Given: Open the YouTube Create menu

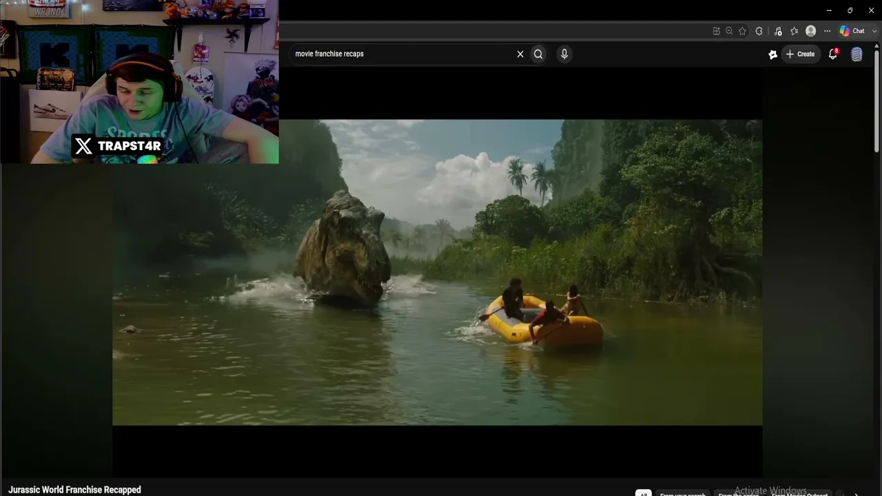Looking at the screenshot, I should tap(800, 54).
